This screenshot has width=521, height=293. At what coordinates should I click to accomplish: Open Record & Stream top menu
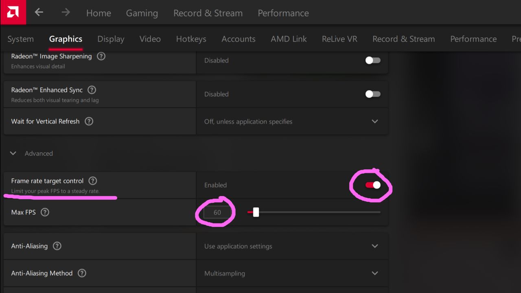click(208, 13)
